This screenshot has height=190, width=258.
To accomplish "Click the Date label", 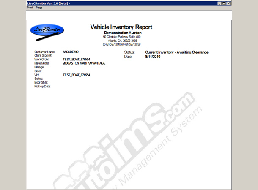I will (128, 57).
